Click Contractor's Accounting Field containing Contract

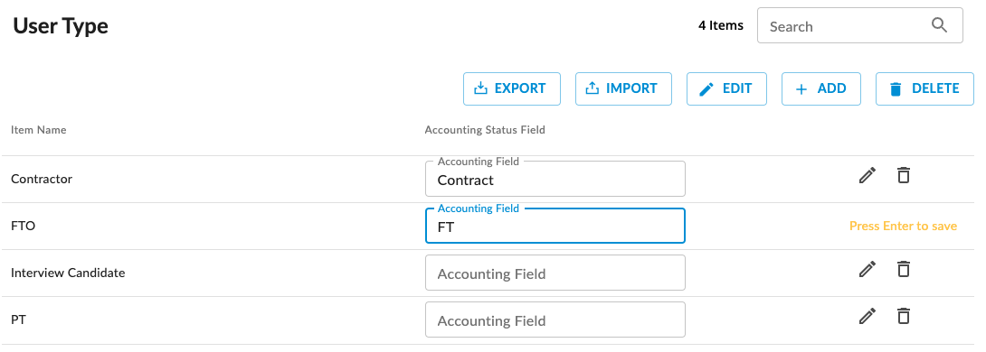555,179
